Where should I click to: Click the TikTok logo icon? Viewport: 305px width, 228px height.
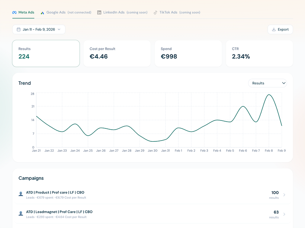156,13
